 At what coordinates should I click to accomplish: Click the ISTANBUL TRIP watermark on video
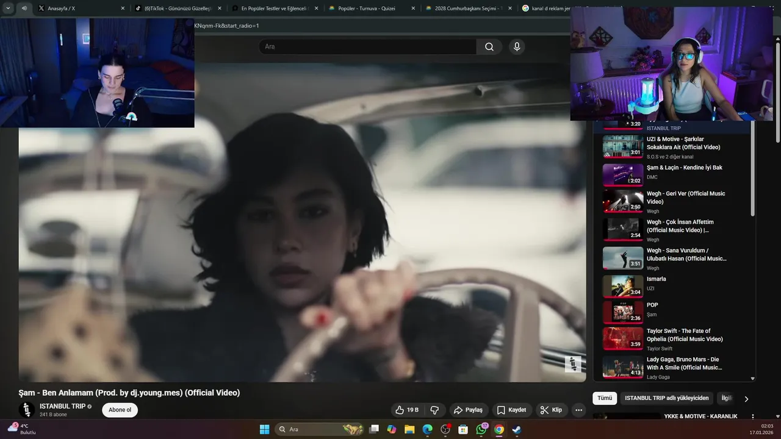tap(573, 364)
